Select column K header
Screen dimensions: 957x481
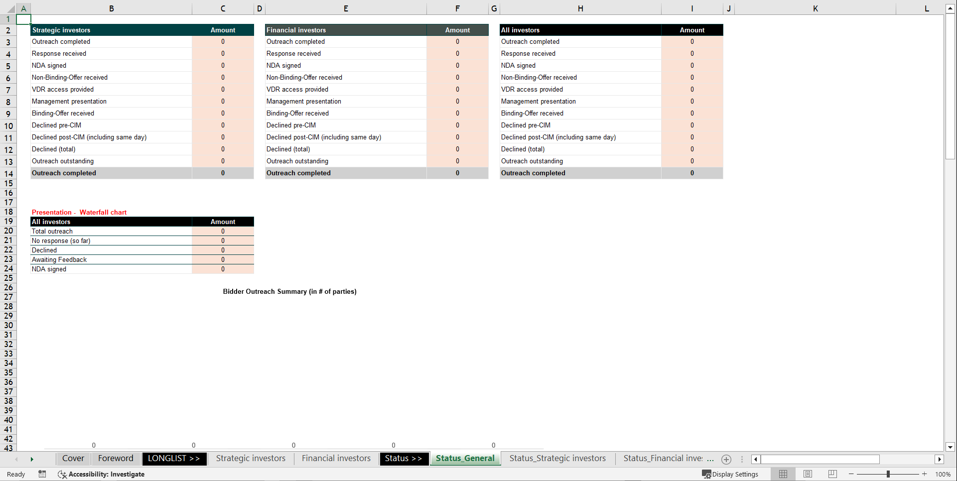(815, 8)
